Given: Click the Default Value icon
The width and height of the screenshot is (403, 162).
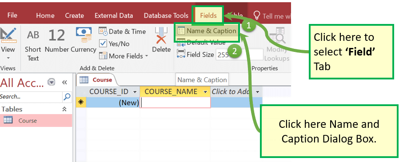Looking at the screenshot, I should 181,42.
